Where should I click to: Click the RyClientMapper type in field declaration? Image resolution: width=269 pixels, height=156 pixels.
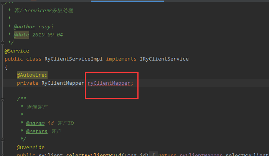(x=63, y=83)
